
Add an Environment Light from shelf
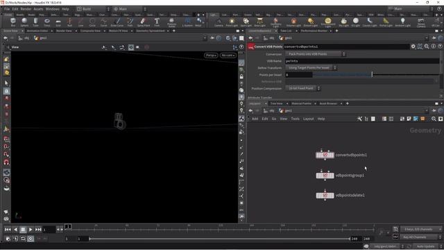[x=328, y=22]
